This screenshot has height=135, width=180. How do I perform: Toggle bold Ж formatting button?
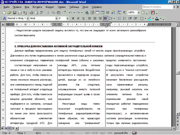click(x=73, y=18)
